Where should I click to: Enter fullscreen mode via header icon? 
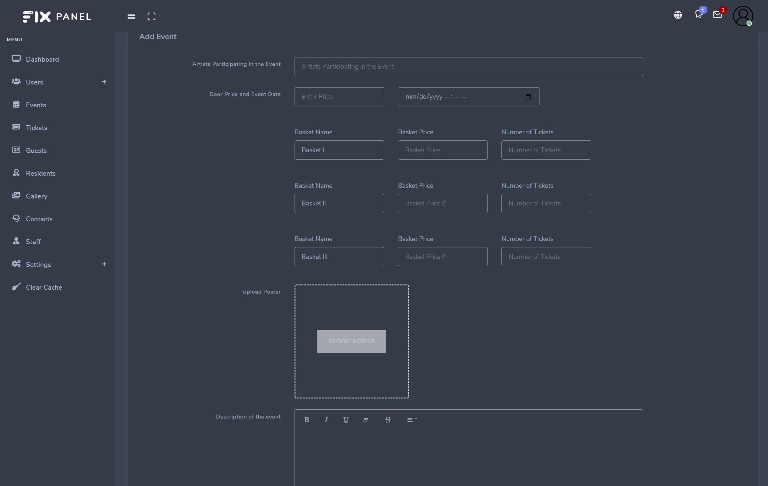click(152, 16)
